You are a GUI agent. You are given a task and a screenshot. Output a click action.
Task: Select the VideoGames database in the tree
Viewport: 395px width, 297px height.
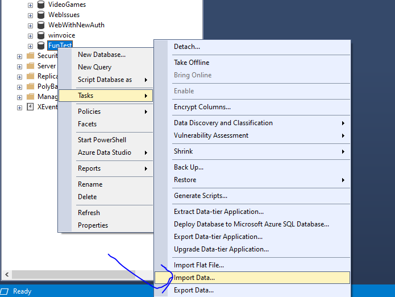pyautogui.click(x=67, y=5)
